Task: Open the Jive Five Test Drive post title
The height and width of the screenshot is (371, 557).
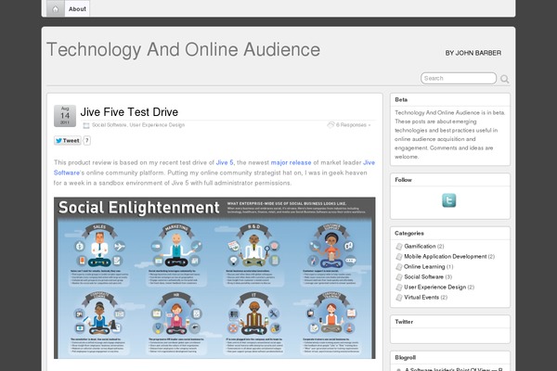Action: tap(129, 112)
